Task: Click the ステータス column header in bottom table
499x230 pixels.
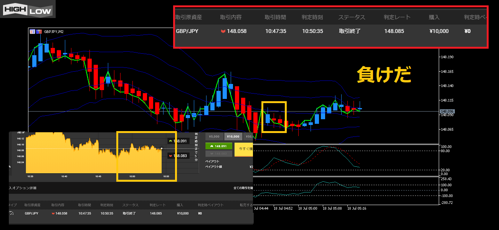Action: [x=131, y=205]
